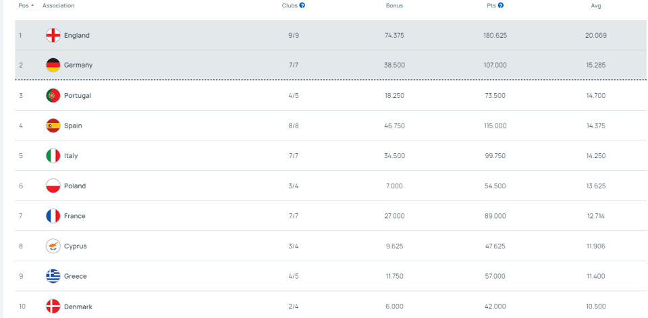Open the Clubs column help tooltip icon
This screenshot has height=318, width=648.
click(302, 5)
